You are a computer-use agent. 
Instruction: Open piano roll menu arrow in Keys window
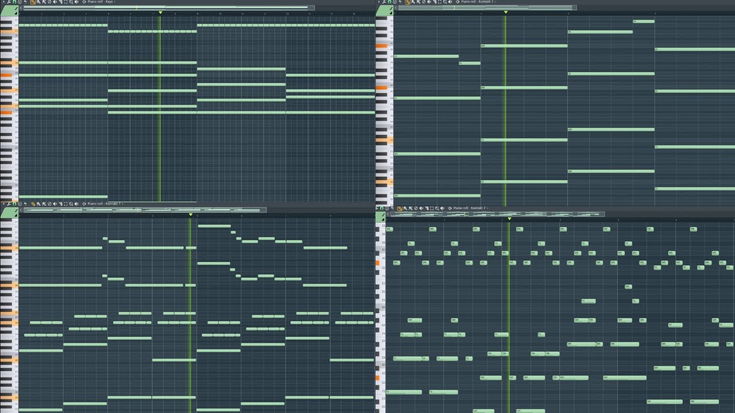pyautogui.click(x=3, y=2)
